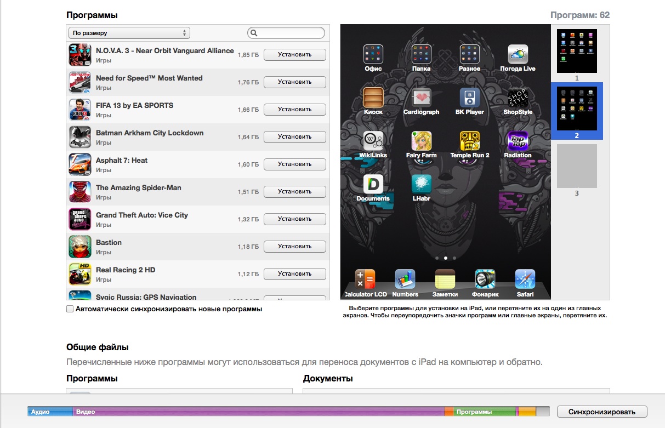Screen dimensions: 665x428
Task: Select home screen thumbnail 1
Action: [x=577, y=51]
